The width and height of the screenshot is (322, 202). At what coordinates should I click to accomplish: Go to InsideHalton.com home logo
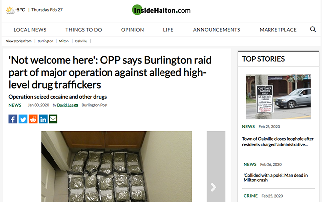coord(161,10)
